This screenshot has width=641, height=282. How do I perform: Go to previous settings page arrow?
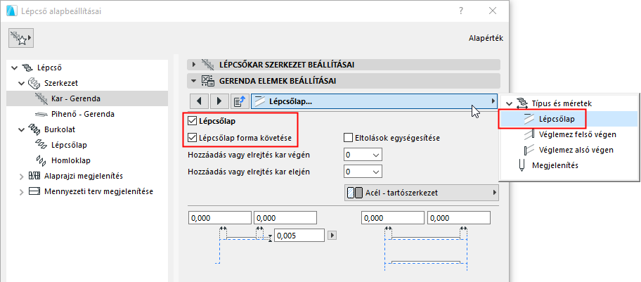click(199, 101)
